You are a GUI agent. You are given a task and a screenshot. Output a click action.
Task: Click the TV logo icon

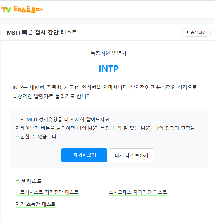pos(6,9)
